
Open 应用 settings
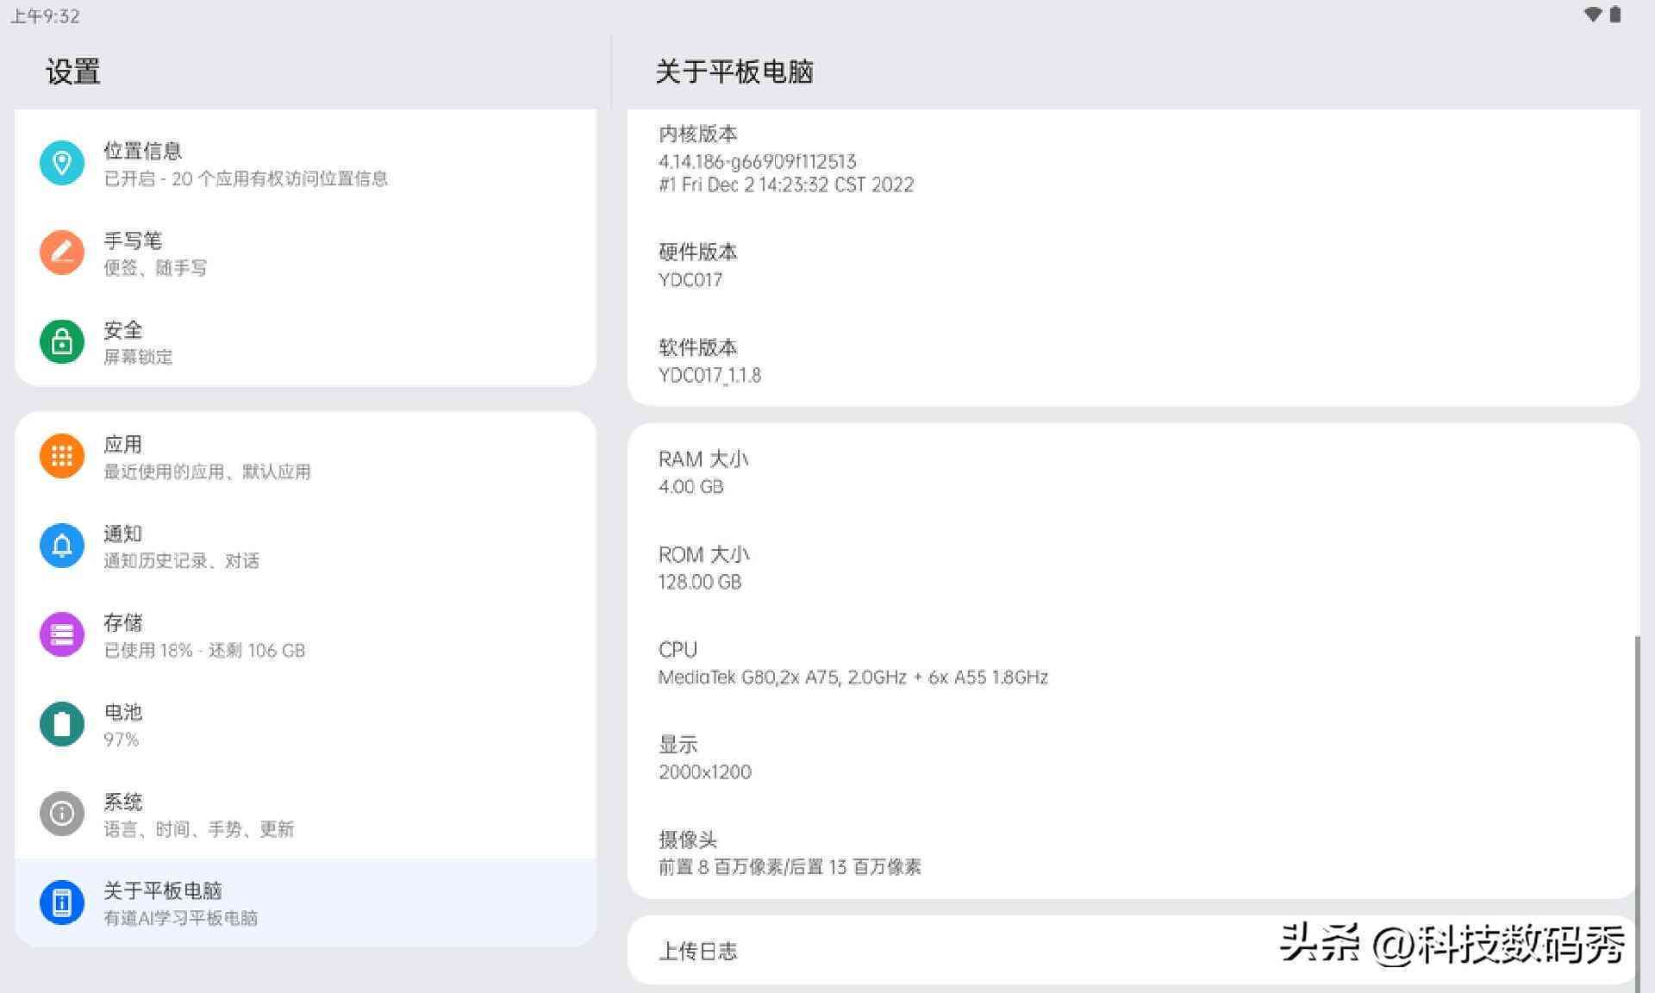point(305,456)
